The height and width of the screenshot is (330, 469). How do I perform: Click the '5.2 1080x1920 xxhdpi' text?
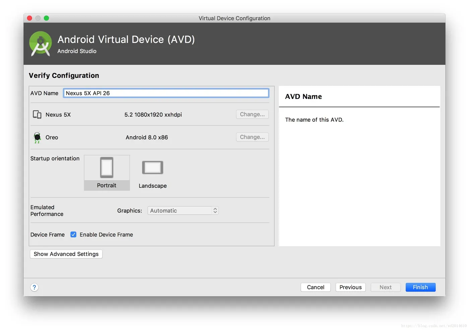[153, 115]
